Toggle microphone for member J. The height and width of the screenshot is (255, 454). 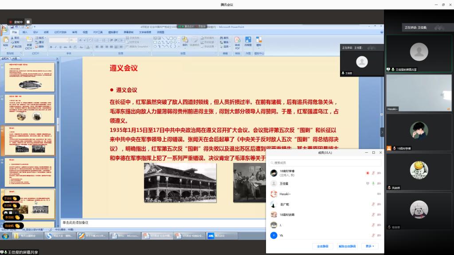point(373,225)
